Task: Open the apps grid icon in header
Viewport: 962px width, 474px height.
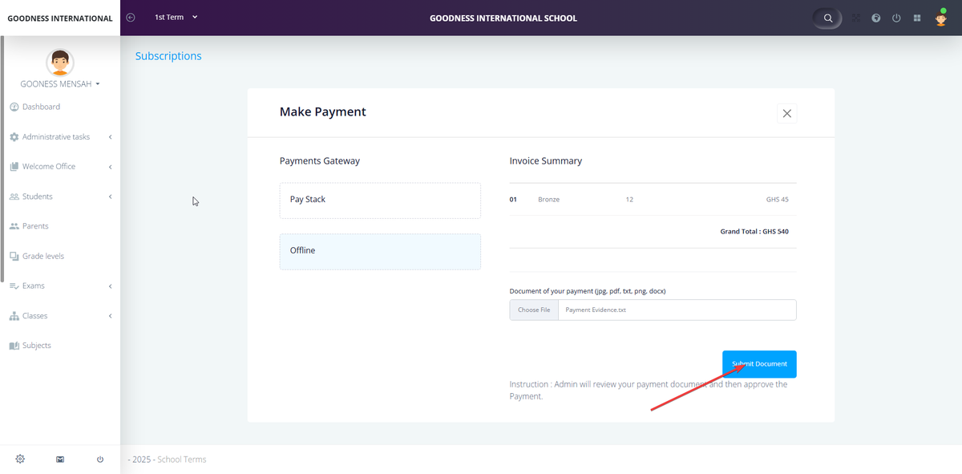Action: pos(917,18)
